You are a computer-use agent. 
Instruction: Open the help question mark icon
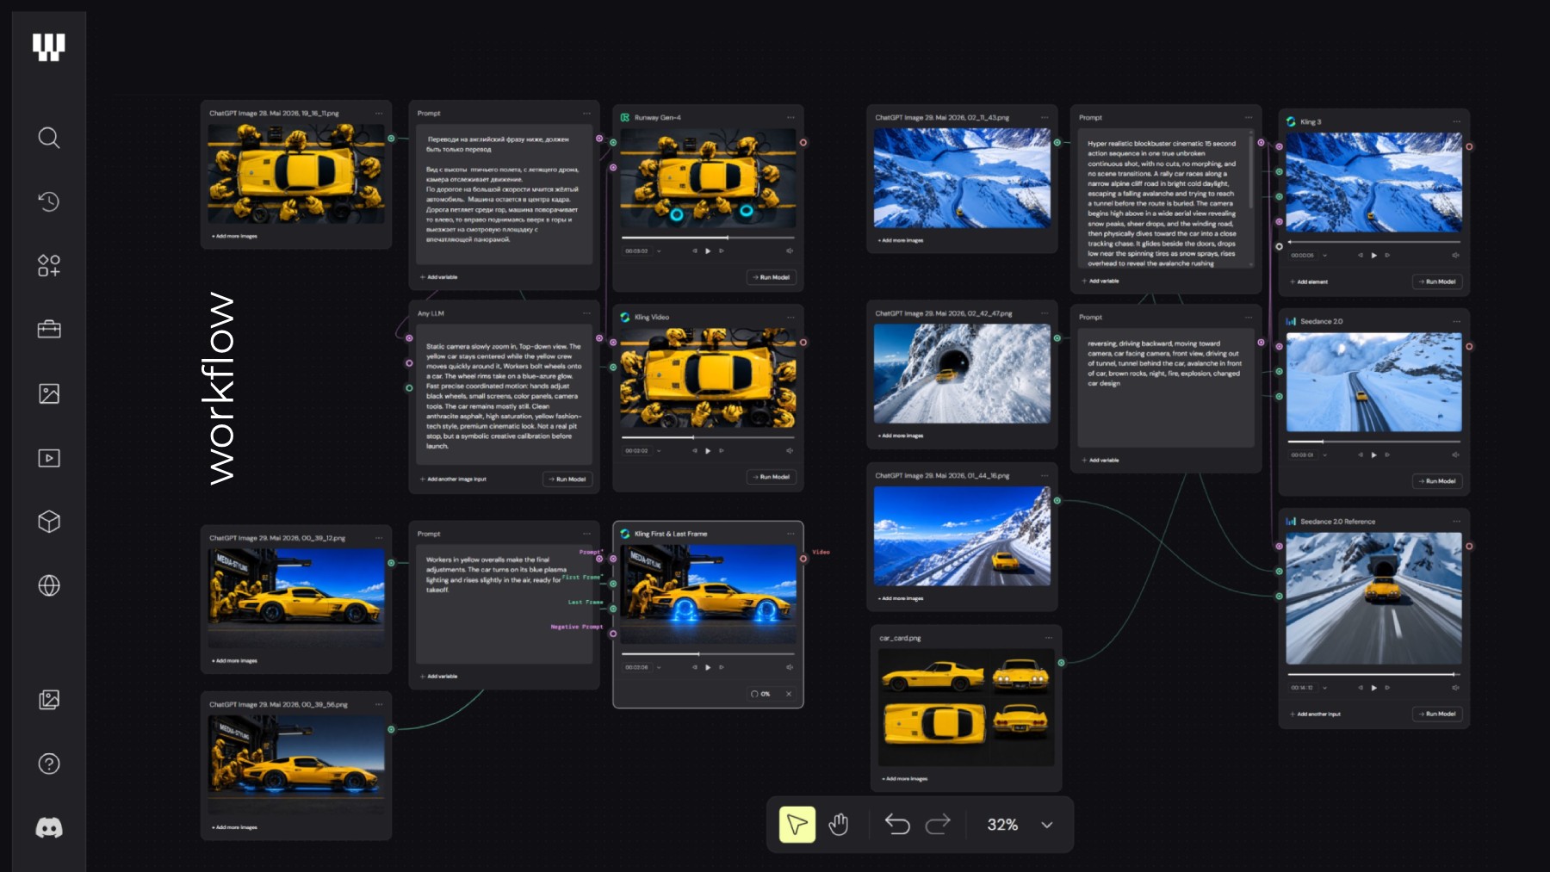tap(49, 764)
